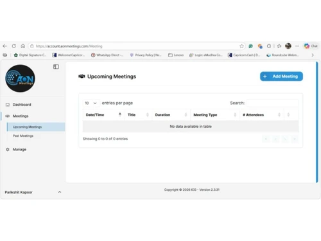The height and width of the screenshot is (241, 321).
Task: Open the Lenovo bookmarks folder
Action: [x=176, y=55]
